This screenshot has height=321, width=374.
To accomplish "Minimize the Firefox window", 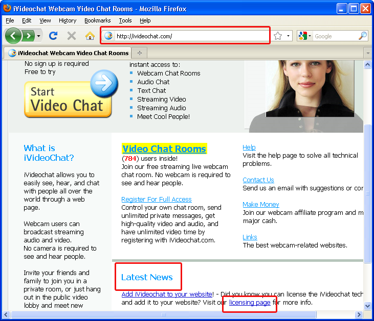I will (x=342, y=9).
